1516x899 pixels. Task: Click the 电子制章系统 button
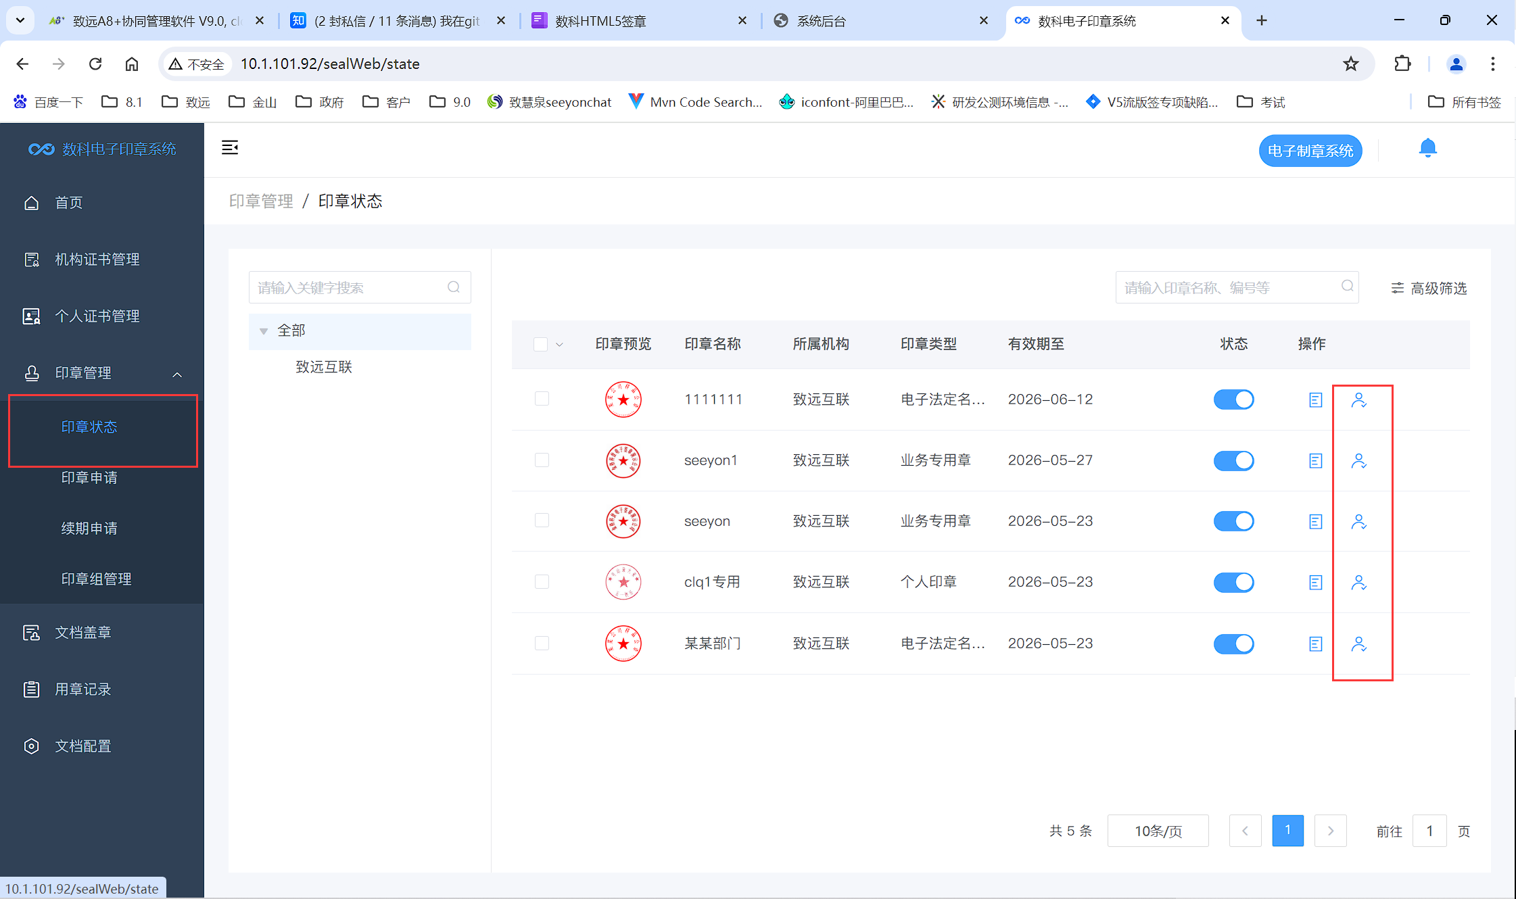coord(1310,151)
